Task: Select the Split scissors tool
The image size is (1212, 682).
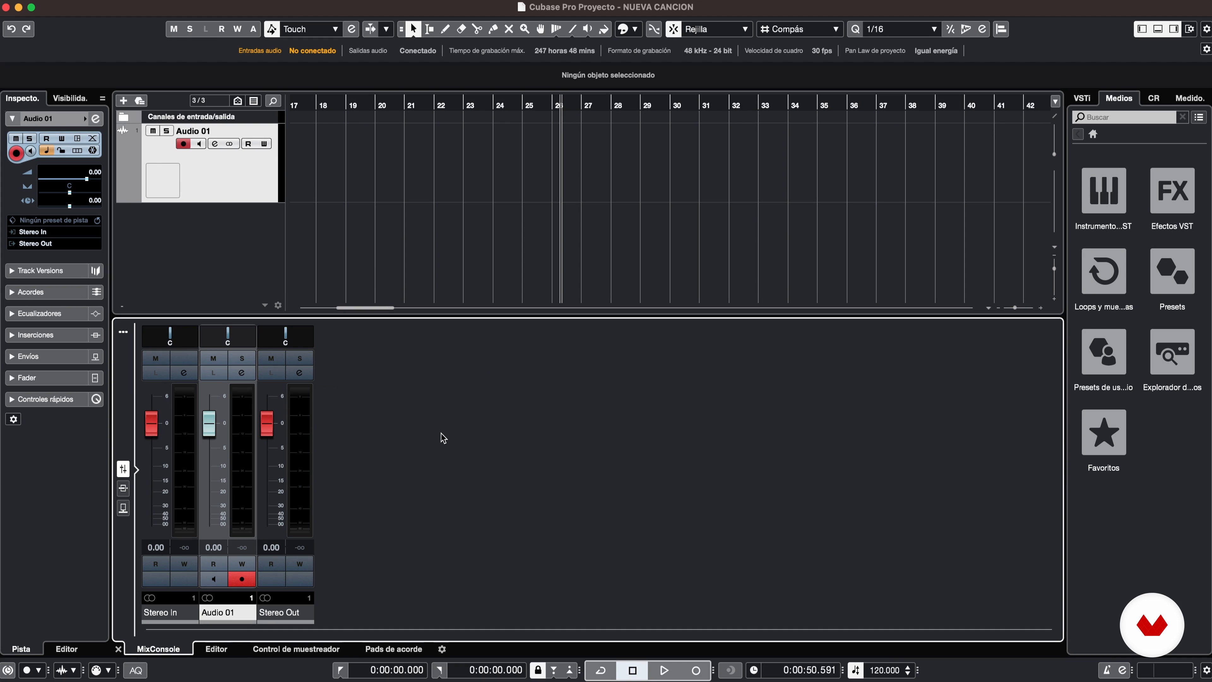Action: [477, 29]
